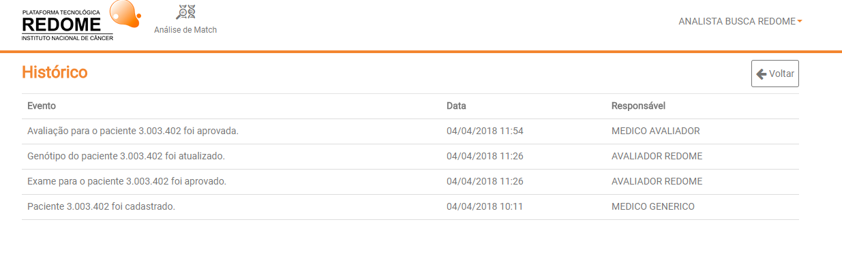Viewport: 842px width, 254px height.
Task: Select the 'Paciente 3.003.402 foi cadastrado' row
Action: (410, 207)
